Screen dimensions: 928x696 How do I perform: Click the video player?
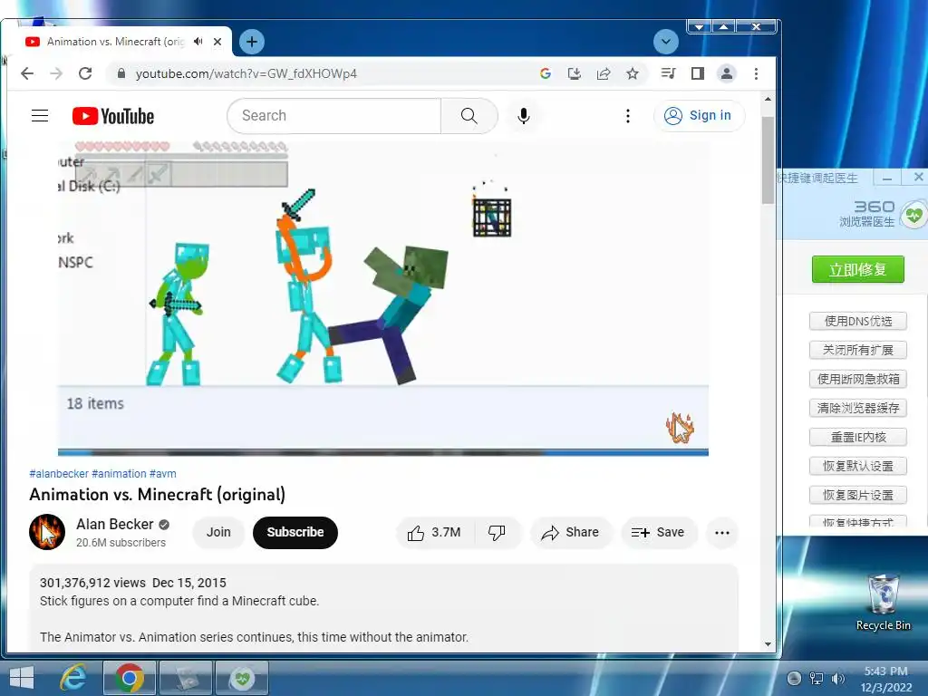tap(383, 296)
